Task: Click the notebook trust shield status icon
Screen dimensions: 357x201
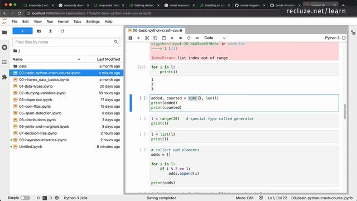Action: pyautogui.click(x=261, y=198)
